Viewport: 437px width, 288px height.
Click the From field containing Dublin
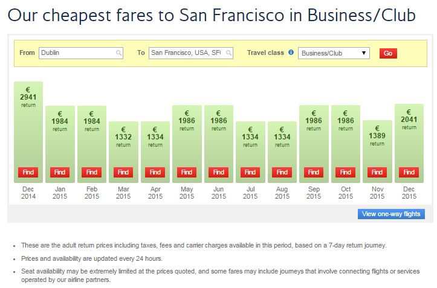pos(77,53)
